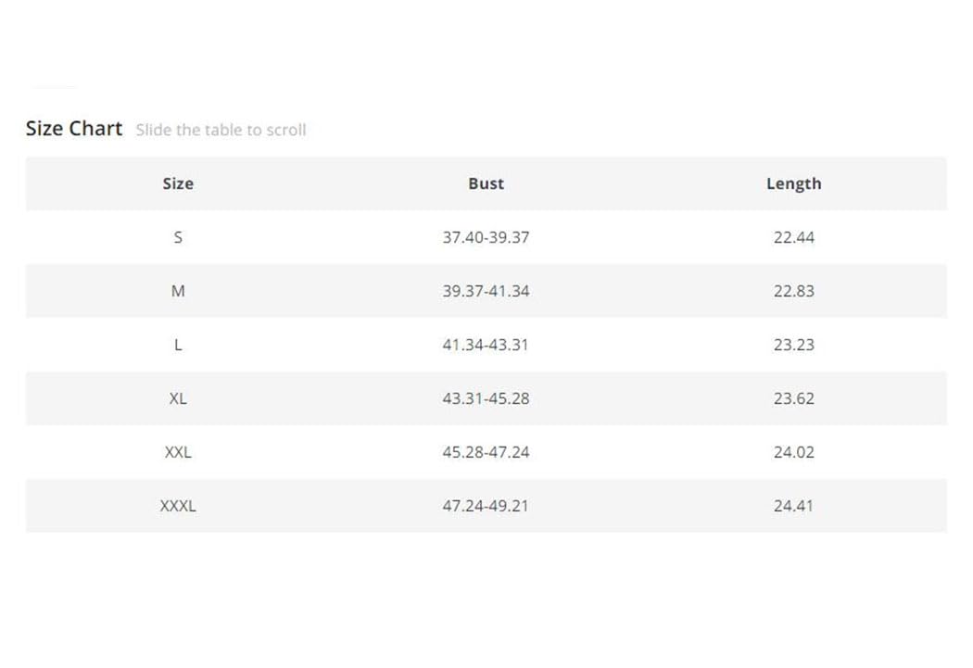Click bust value 41.34-43.31
Image resolution: width=973 pixels, height=668 pixels.
tap(486, 345)
